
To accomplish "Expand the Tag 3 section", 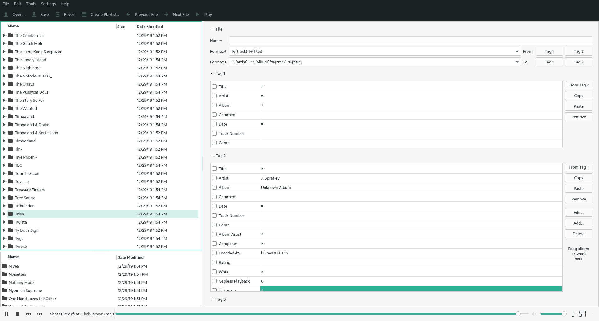I will [x=212, y=299].
